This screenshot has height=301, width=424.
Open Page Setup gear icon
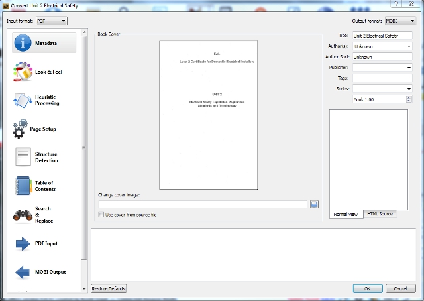click(20, 129)
